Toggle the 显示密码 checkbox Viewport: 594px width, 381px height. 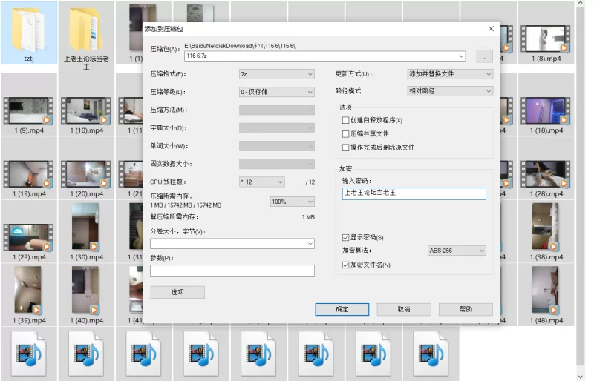[x=345, y=237]
